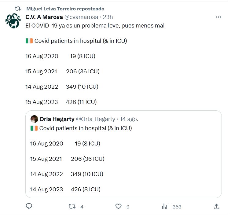Click Orla Hegarty's name in quoted tweet
231x217 pixels.
click(x=57, y=119)
